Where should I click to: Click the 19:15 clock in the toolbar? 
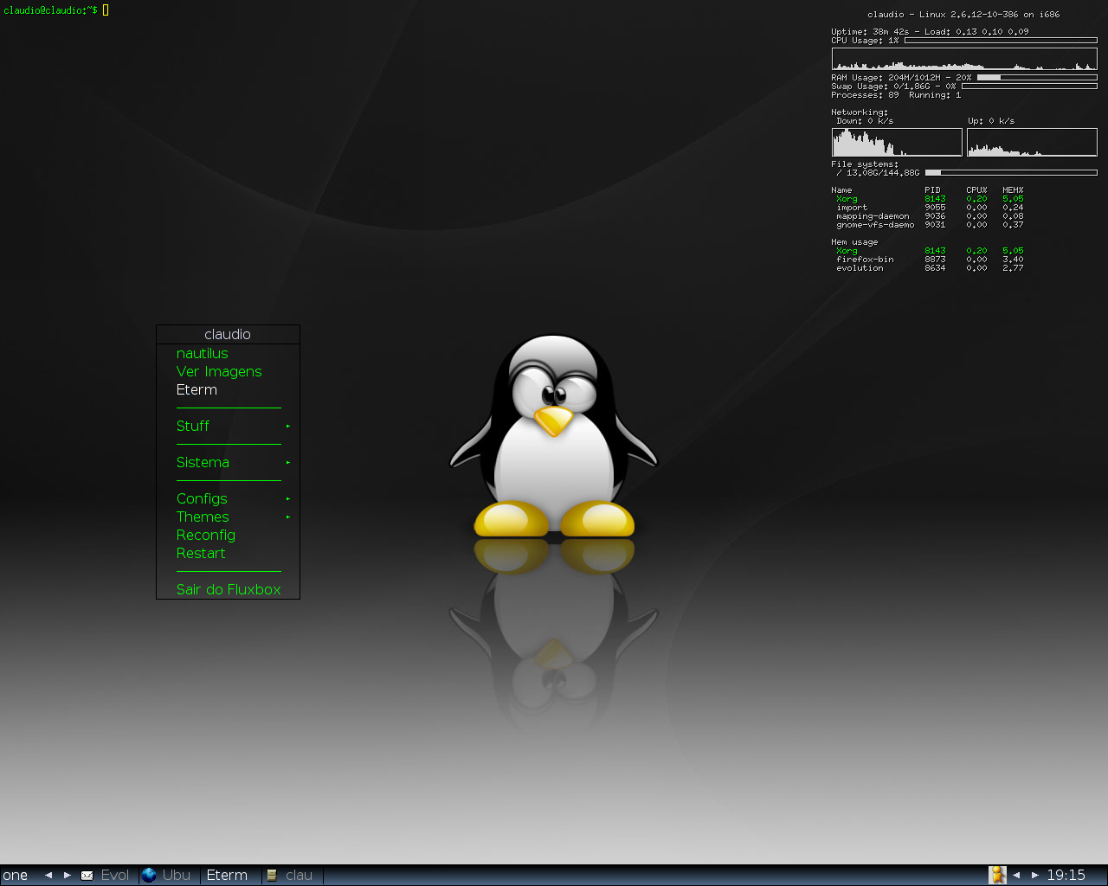(1066, 875)
